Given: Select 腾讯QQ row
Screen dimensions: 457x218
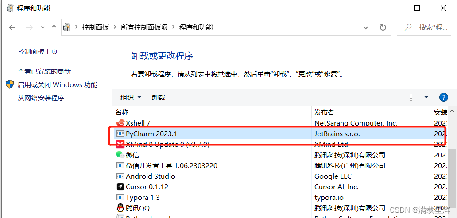Looking at the screenshot, I should tap(280, 208).
